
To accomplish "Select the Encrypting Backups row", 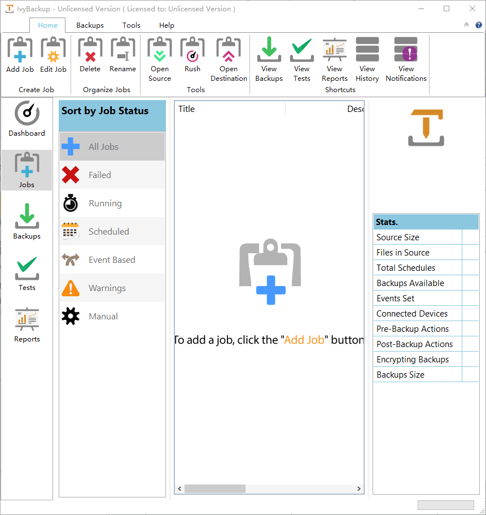I will pyautogui.click(x=426, y=360).
